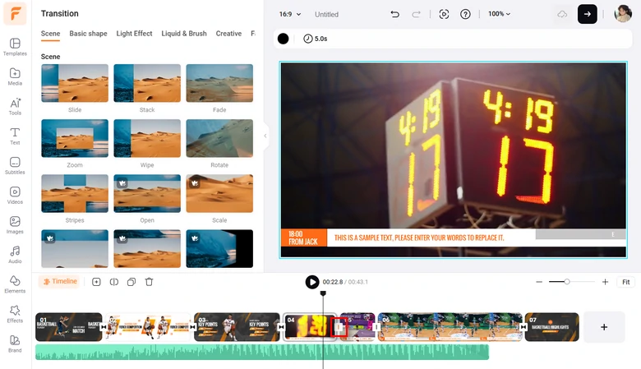Screen dimensions: 641x369
Task: Duplicate the selected scene
Action: point(131,282)
